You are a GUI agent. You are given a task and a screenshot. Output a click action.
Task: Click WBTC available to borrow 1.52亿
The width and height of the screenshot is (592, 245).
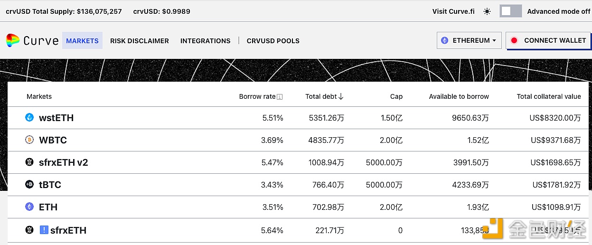[478, 140]
